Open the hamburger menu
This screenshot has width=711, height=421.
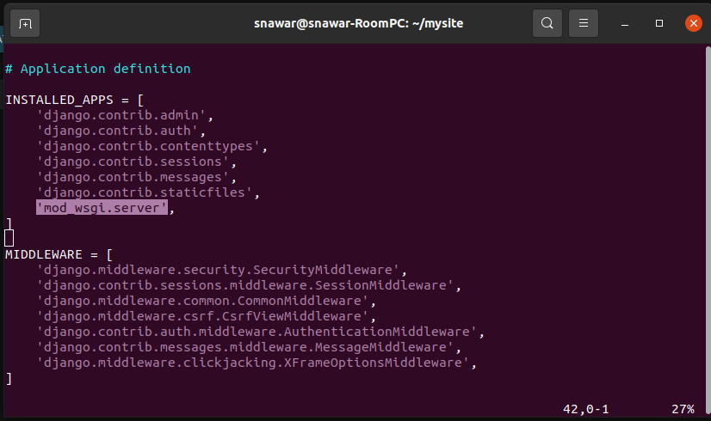pos(583,23)
